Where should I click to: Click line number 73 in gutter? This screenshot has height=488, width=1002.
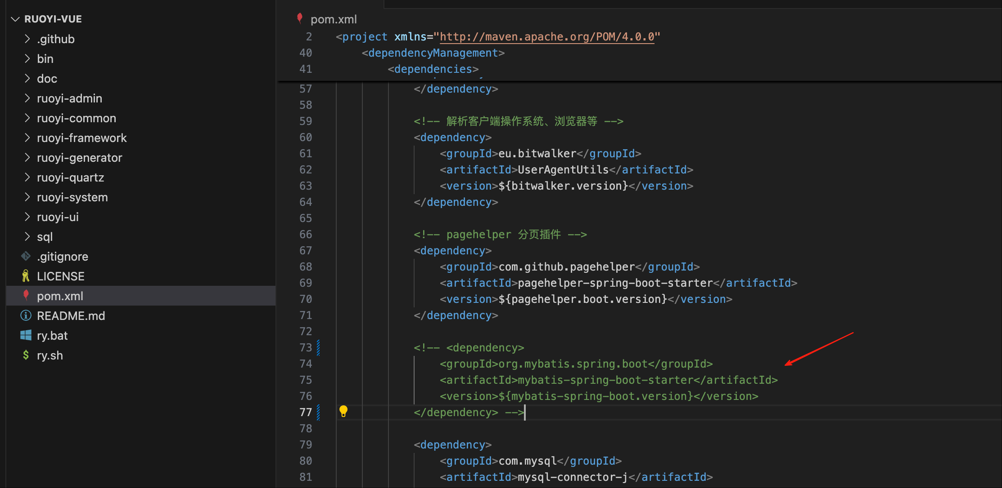coord(306,348)
